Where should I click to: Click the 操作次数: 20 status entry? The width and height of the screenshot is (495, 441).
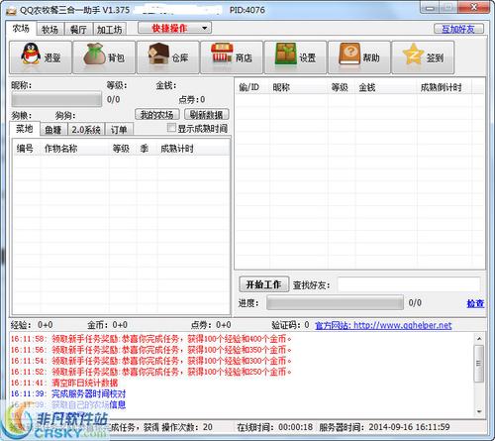tap(187, 427)
